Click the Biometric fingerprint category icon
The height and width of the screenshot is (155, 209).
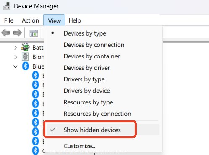(x=25, y=57)
